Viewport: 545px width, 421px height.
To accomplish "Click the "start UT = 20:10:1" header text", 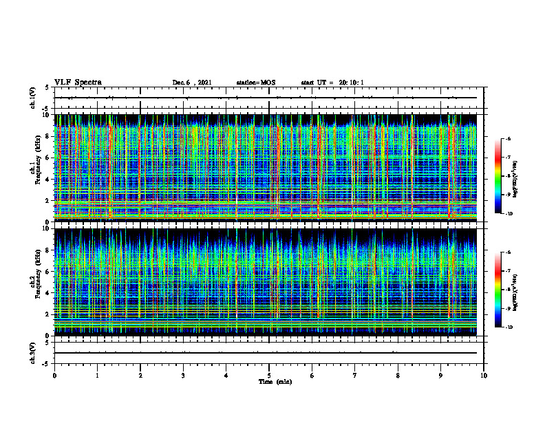I will 332,83.
